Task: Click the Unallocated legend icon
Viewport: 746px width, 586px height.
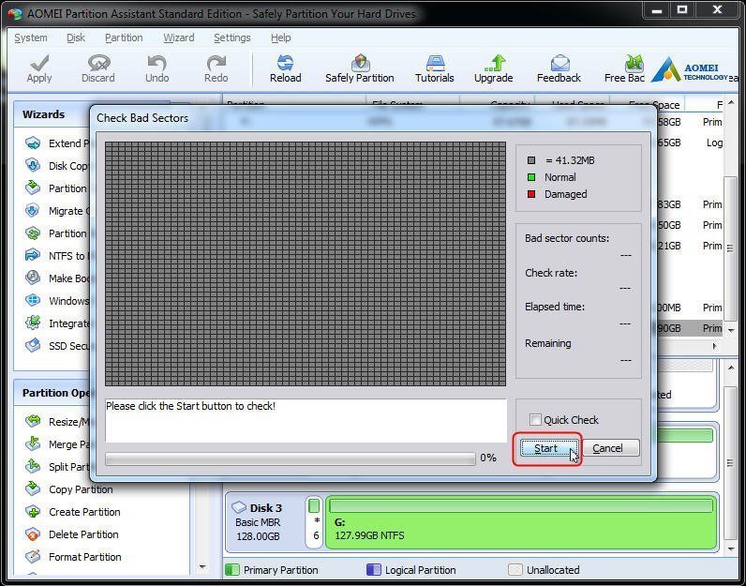Action: click(x=515, y=570)
